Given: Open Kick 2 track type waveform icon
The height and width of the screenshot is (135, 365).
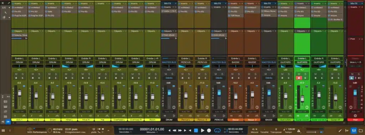Looking at the screenshot, I should pyautogui.click(x=41, y=116).
